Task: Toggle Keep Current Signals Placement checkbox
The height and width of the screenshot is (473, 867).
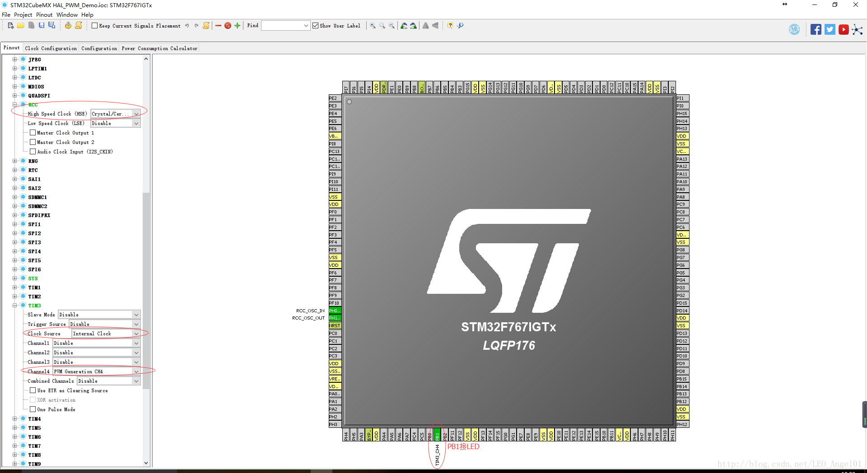Action: (95, 26)
